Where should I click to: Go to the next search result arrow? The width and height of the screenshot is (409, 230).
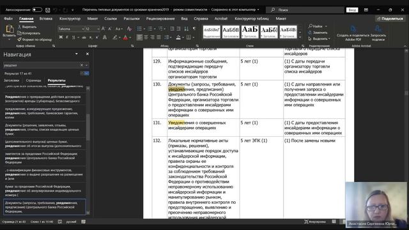pyautogui.click(x=87, y=73)
